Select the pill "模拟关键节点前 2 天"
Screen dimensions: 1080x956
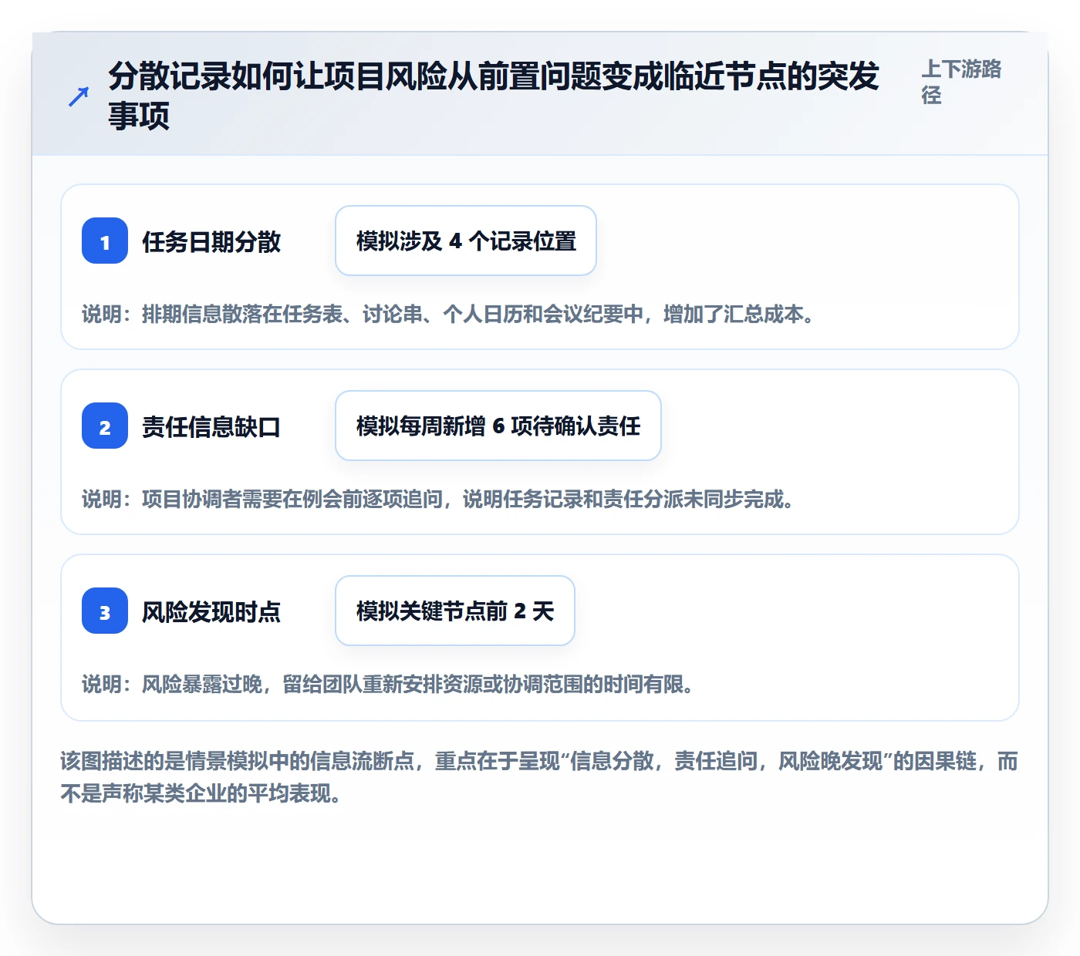click(455, 611)
